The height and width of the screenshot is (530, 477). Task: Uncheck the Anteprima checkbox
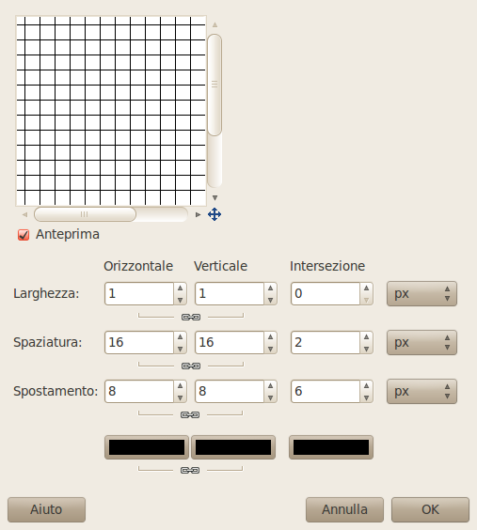[x=24, y=235]
